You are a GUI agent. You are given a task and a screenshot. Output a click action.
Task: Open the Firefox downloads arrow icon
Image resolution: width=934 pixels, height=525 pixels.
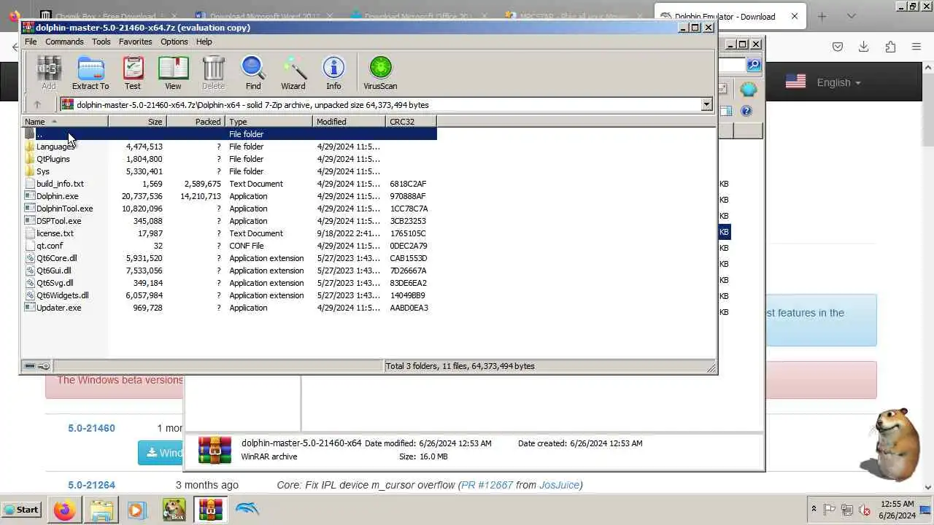(863, 47)
